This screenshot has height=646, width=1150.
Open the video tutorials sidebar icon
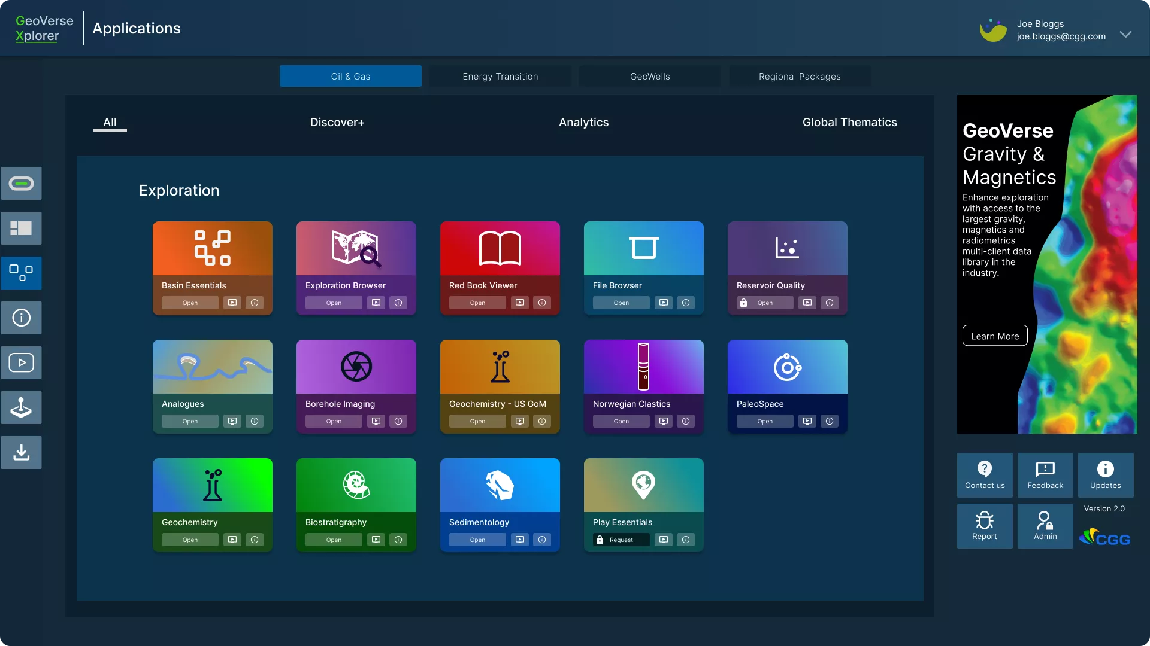(x=22, y=363)
